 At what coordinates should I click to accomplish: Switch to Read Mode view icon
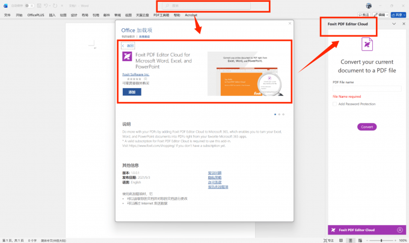click(341, 241)
